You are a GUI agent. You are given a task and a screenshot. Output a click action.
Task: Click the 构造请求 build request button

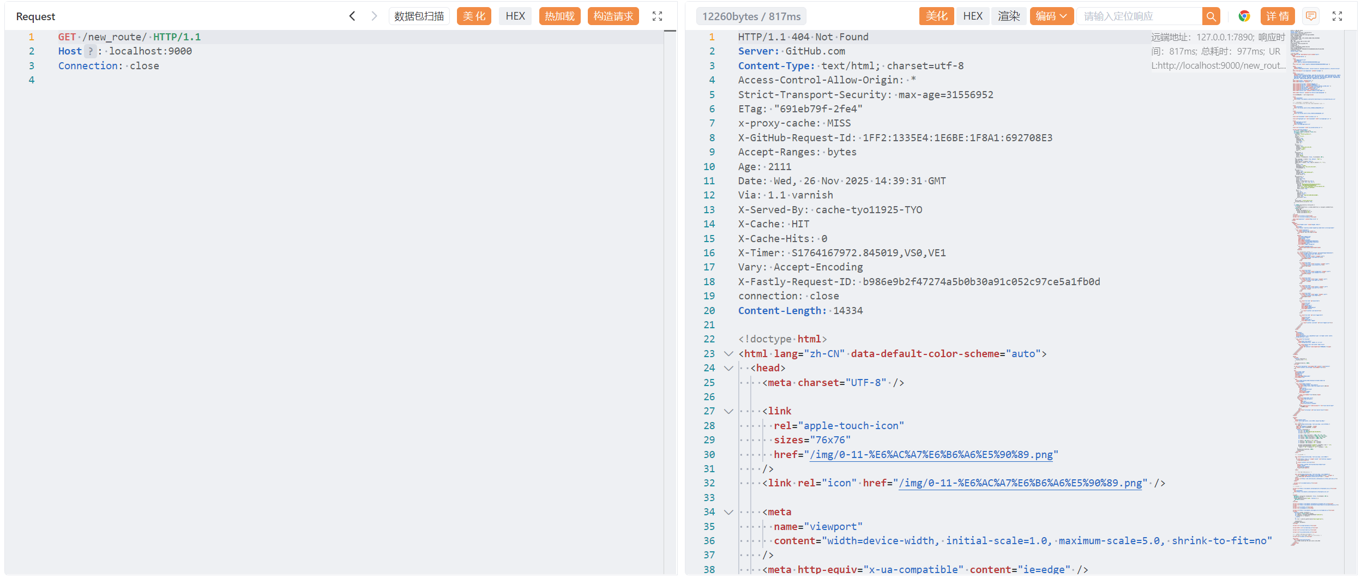pos(613,16)
